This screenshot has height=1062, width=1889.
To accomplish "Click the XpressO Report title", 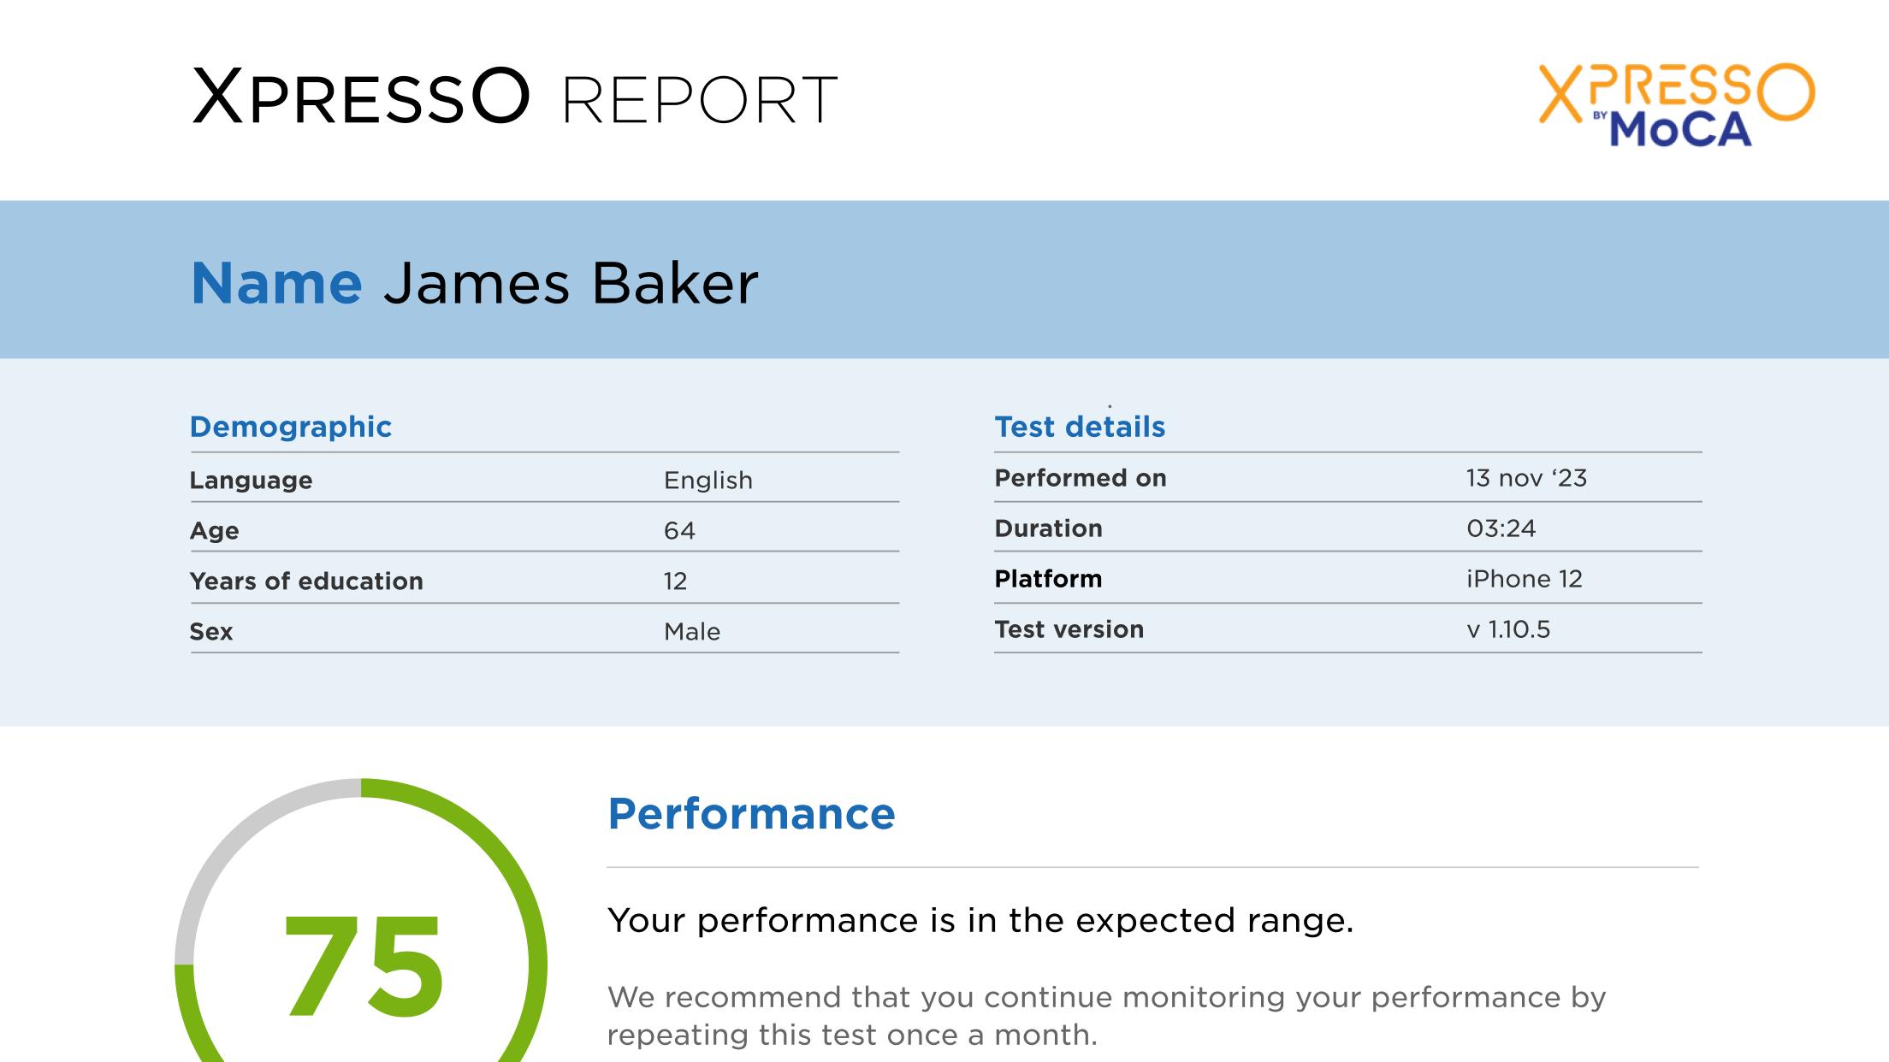I will tap(515, 97).
